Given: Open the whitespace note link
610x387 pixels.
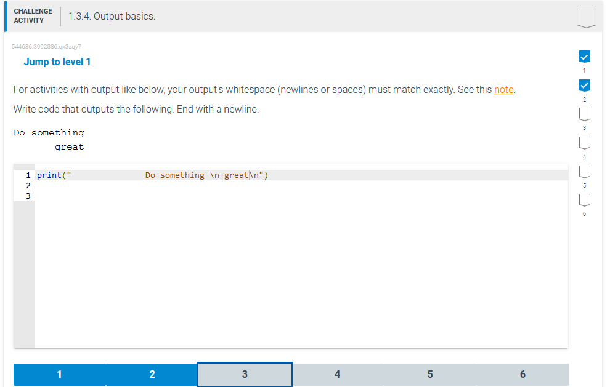Looking at the screenshot, I should [503, 90].
